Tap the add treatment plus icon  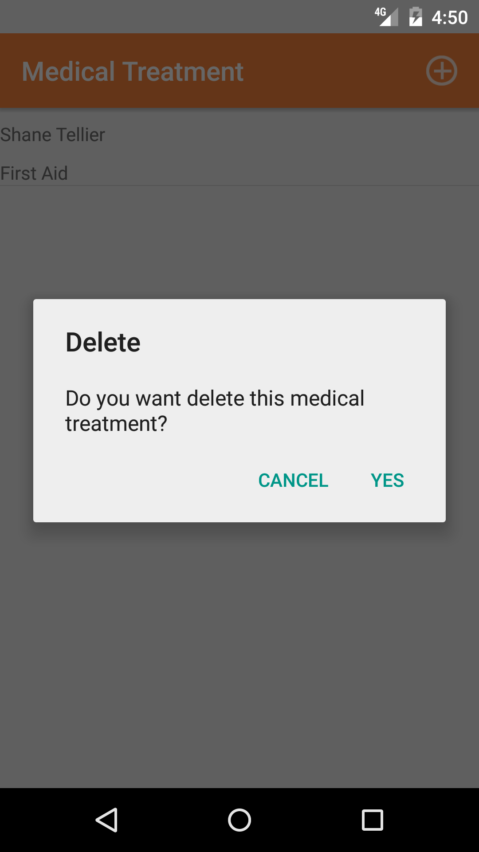coord(442,71)
